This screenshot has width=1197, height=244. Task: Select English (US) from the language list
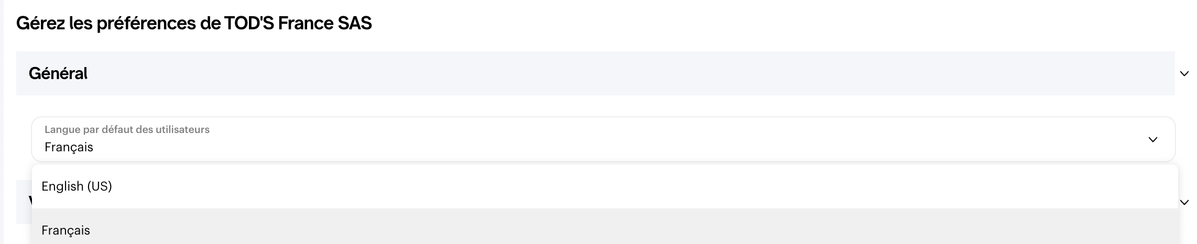click(77, 186)
